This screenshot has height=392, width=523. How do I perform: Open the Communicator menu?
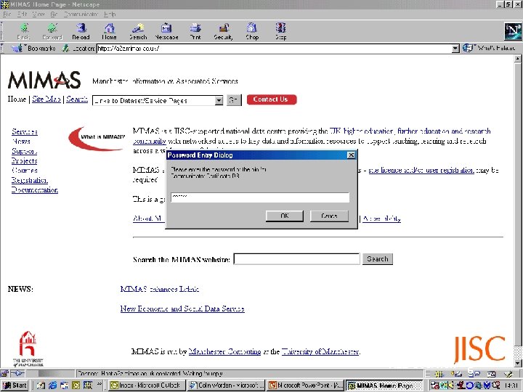[x=81, y=15]
